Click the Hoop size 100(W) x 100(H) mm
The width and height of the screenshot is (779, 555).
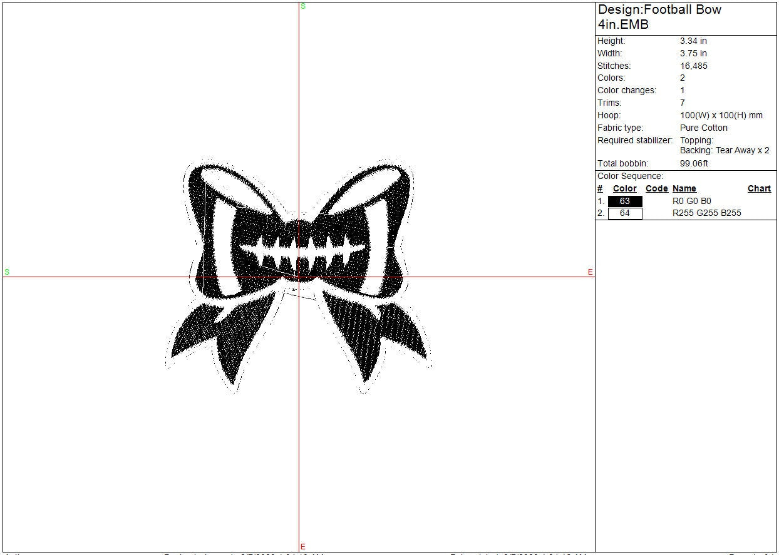(x=721, y=115)
